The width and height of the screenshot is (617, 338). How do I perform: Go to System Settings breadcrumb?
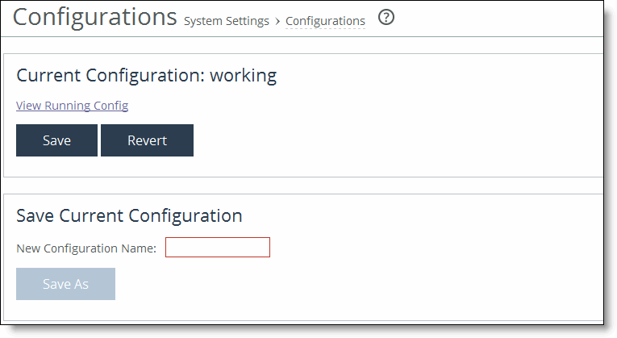[x=227, y=21]
